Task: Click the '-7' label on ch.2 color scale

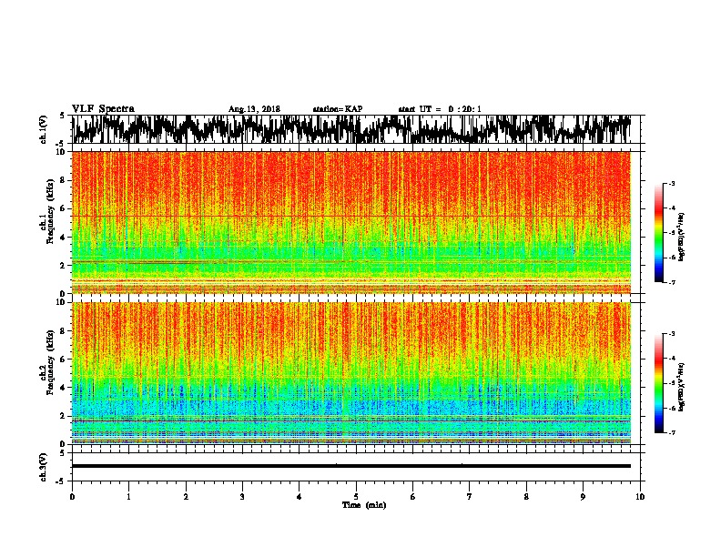Action: (671, 432)
